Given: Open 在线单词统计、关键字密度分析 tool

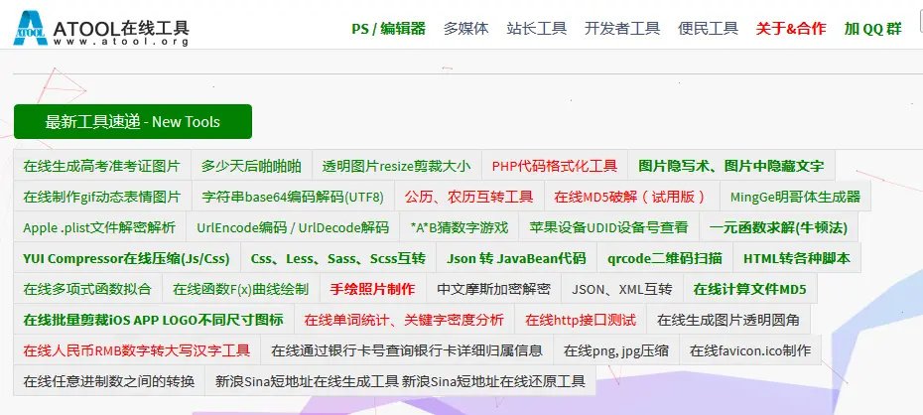Looking at the screenshot, I should (x=404, y=320).
